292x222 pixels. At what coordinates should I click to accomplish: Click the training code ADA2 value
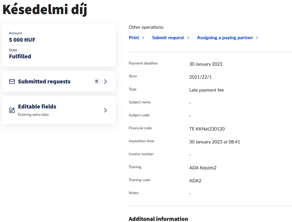195,181
